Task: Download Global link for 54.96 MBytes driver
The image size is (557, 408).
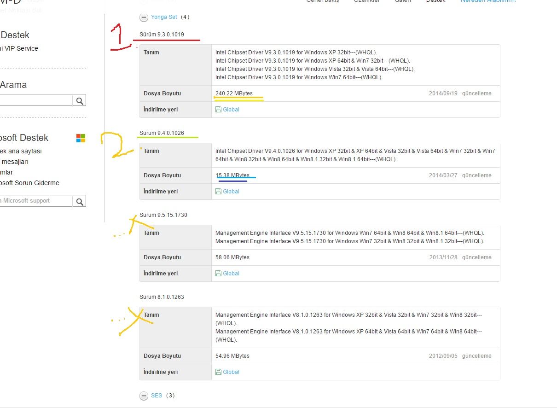Action: click(x=231, y=372)
